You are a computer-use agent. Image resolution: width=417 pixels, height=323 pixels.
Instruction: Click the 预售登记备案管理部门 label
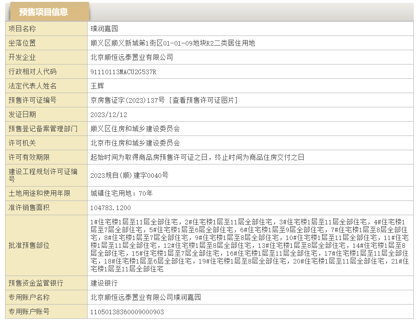tap(43, 129)
